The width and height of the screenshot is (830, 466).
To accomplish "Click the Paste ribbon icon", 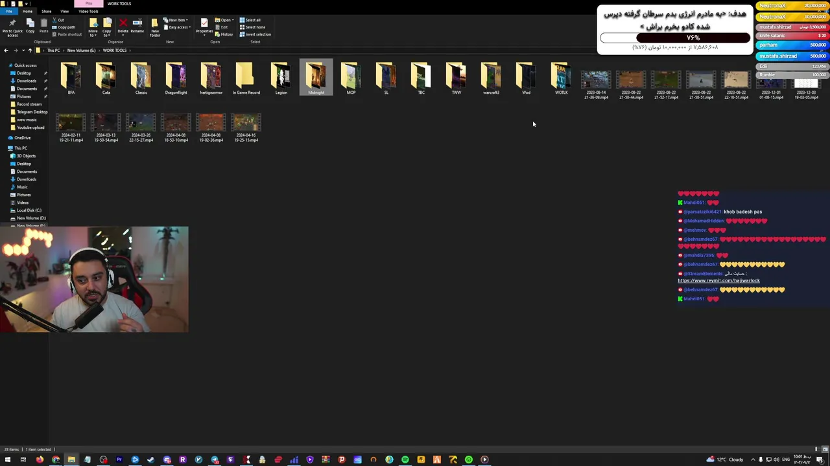I will tap(43, 27).
